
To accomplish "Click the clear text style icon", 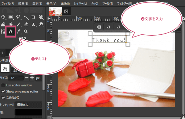I will point(99,27).
